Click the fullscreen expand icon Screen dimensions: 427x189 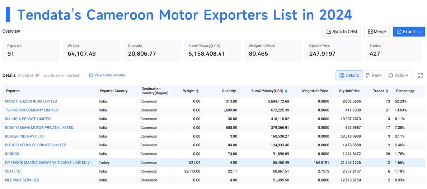[420, 75]
